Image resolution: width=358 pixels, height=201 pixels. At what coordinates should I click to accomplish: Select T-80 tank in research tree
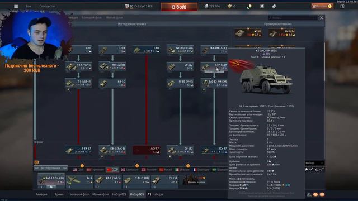(147, 50)
